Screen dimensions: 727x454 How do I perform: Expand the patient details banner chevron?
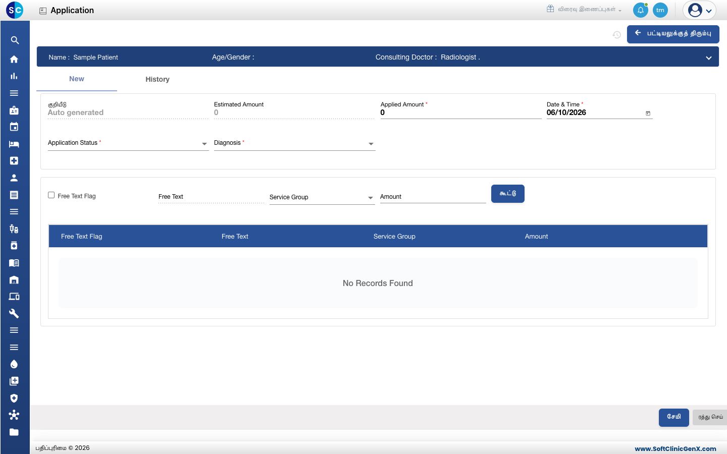coord(709,58)
